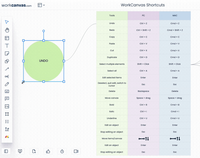This screenshot has height=158, width=200.
Task: Click the 'Select all' row label
Action: click(112, 71)
